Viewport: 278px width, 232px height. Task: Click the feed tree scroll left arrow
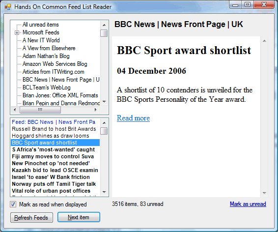pyautogui.click(x=15, y=110)
